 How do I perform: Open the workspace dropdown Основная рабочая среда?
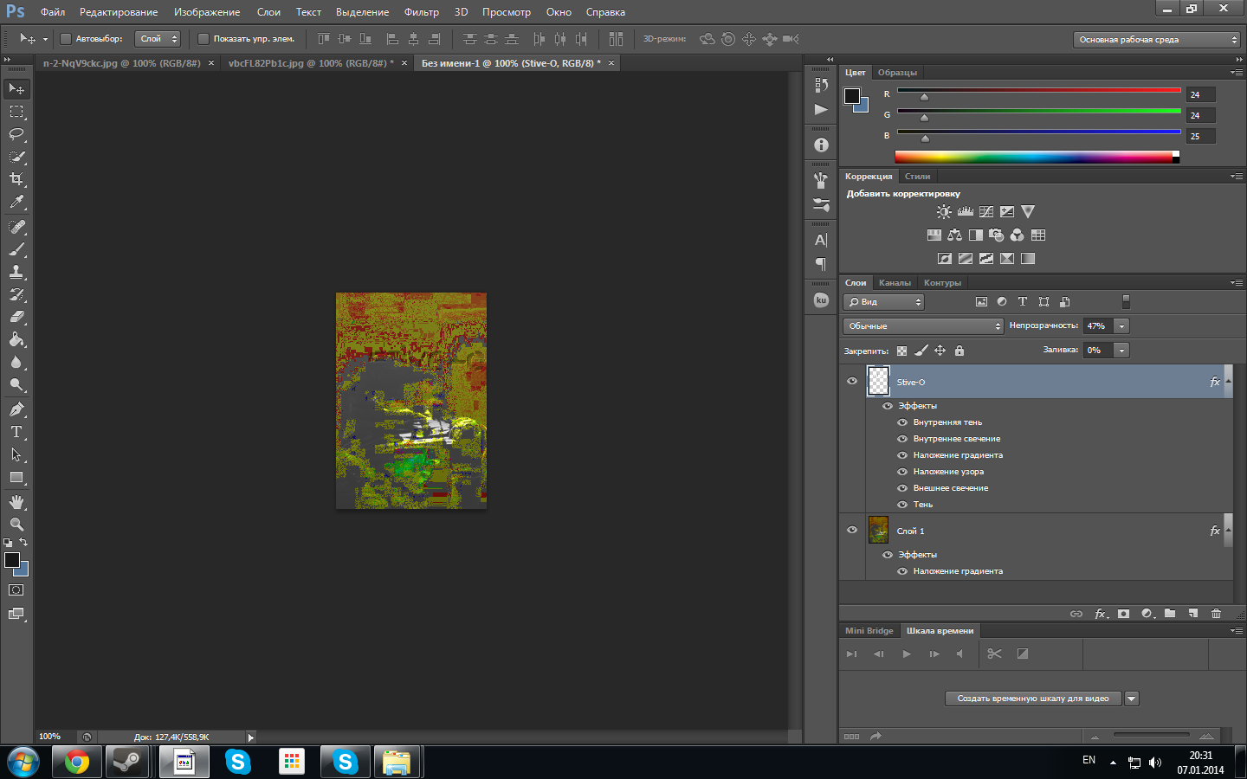[1157, 40]
